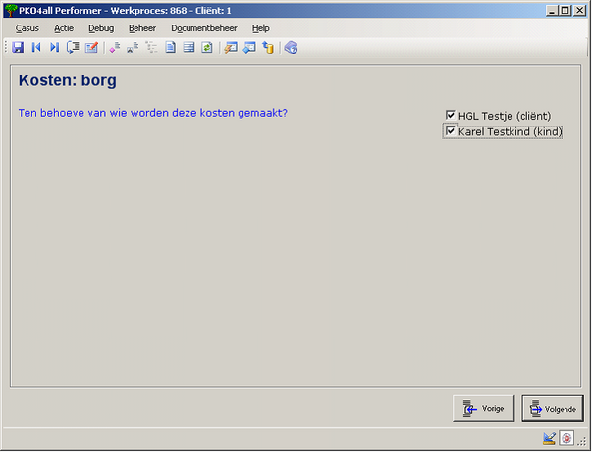Click the grayed tree structure toolbar icon
Screen dimensions: 592x452
pos(151,47)
